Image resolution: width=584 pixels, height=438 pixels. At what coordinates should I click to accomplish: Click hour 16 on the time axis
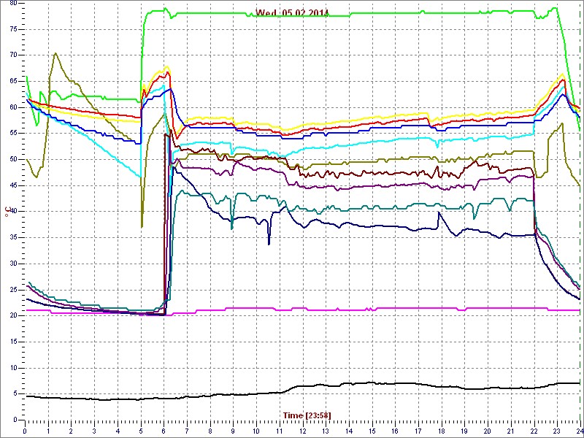(396, 431)
